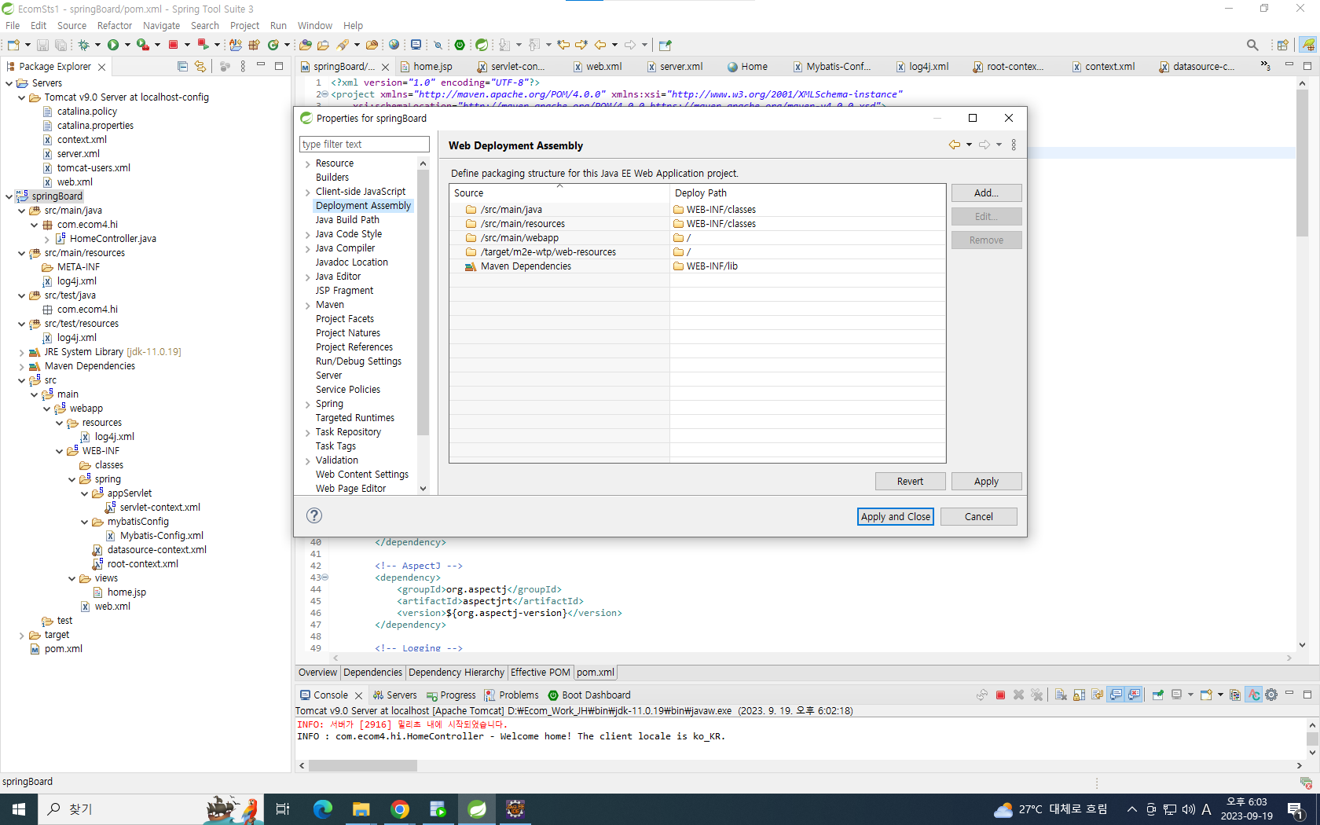Screen dimensions: 1320x825
Task: Click the Revert button
Action: coord(910,481)
